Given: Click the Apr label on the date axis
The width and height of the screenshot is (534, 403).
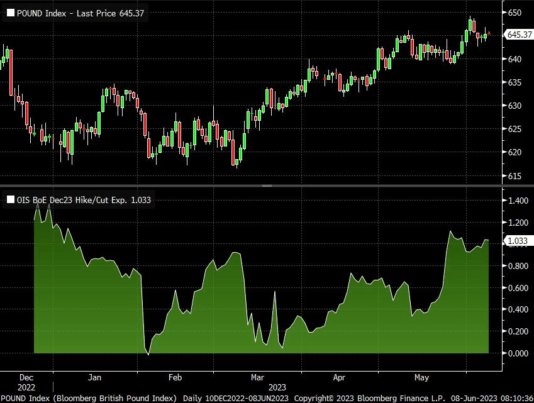Looking at the screenshot, I should click(x=339, y=378).
